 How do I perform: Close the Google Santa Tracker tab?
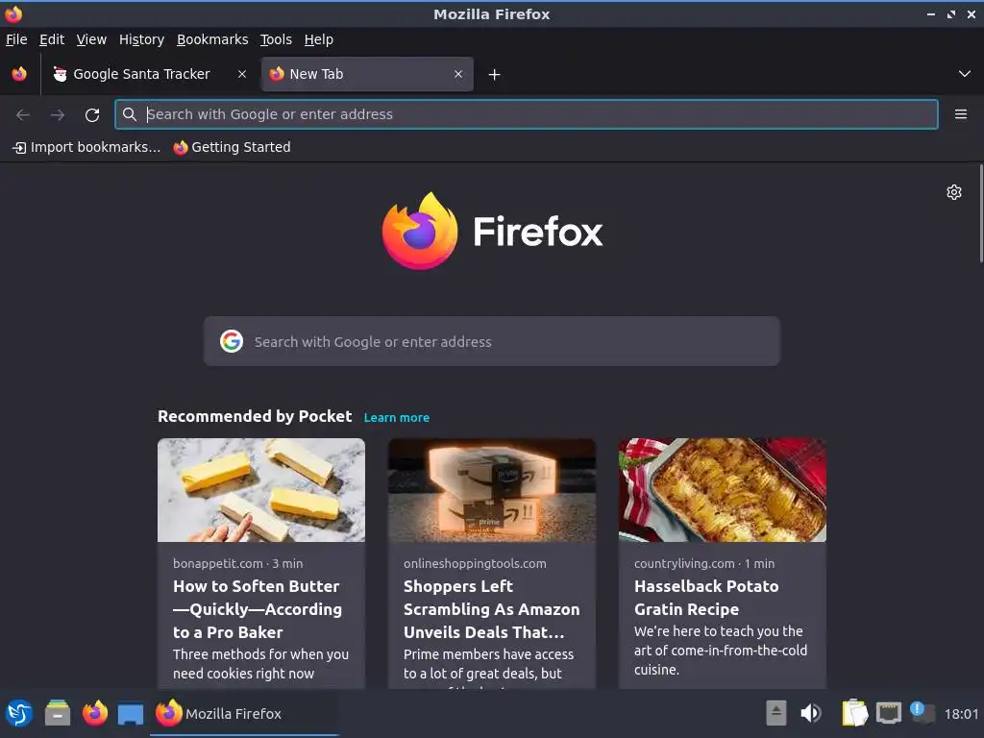(x=241, y=74)
